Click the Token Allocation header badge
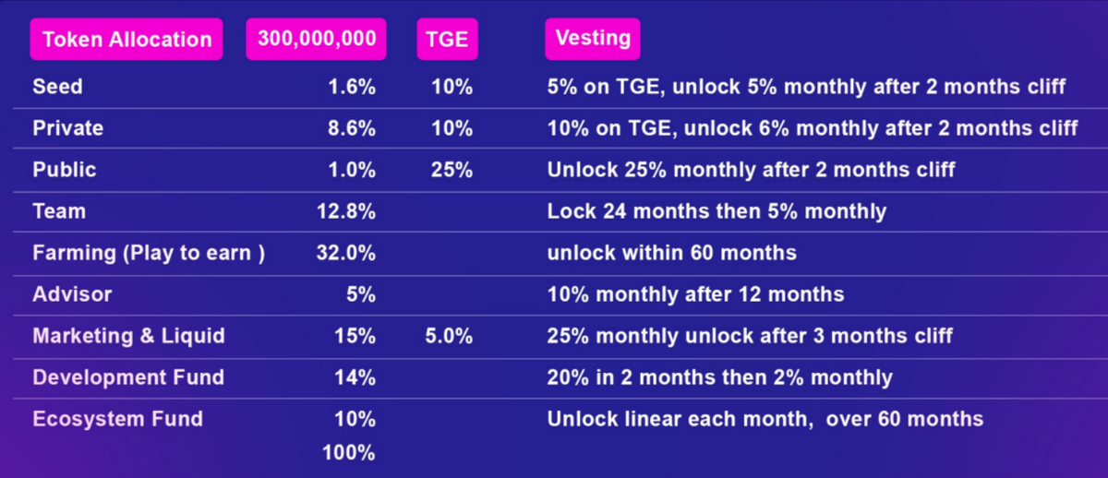 [126, 40]
